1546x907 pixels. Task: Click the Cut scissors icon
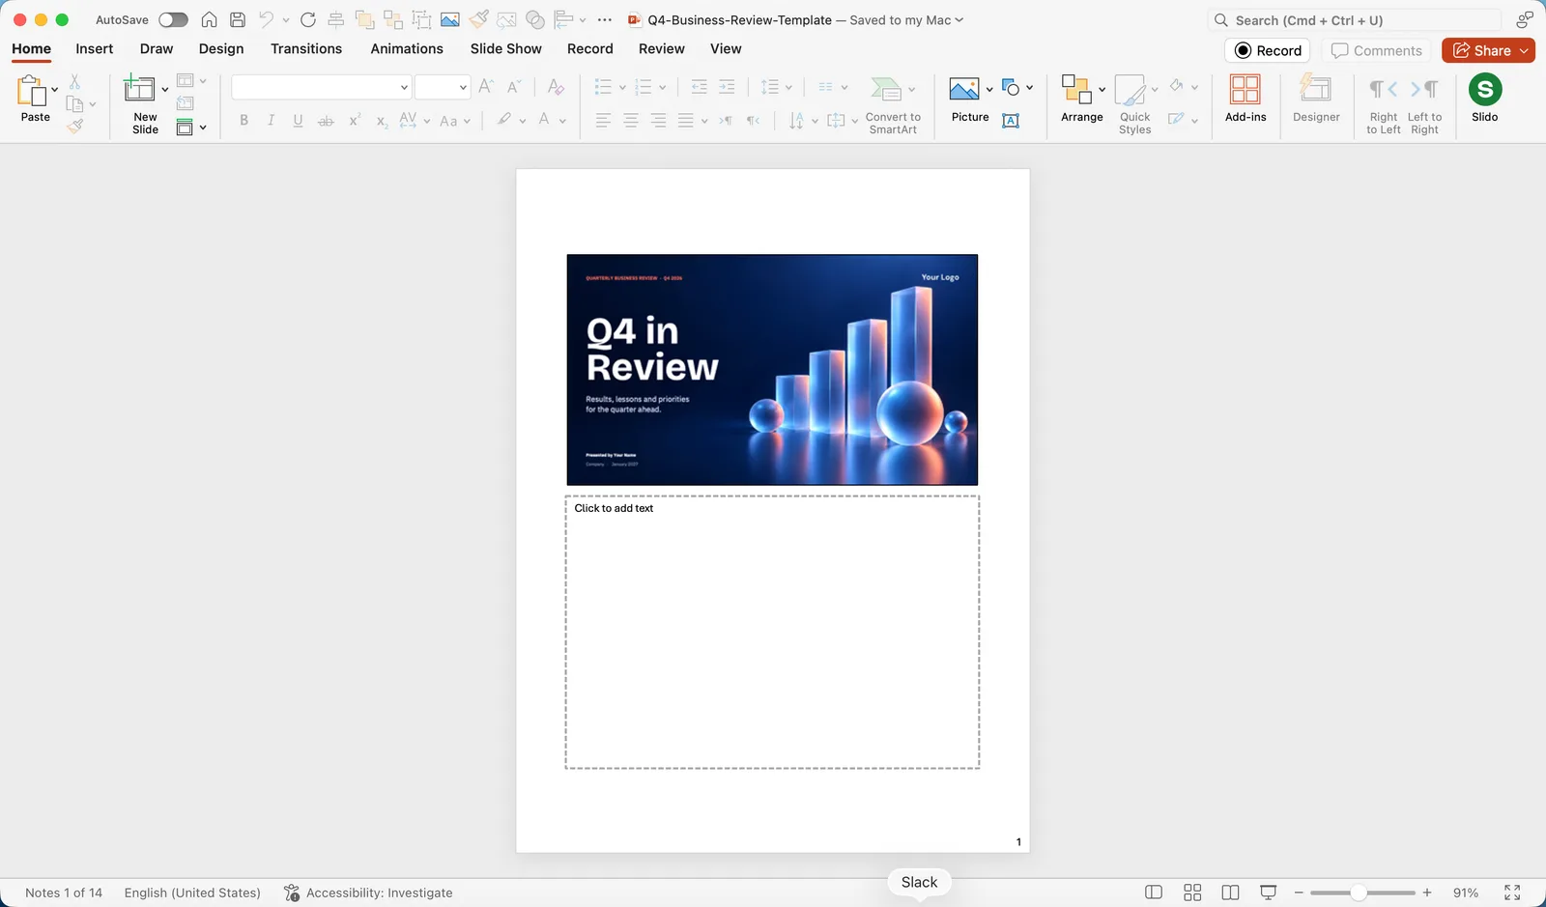pos(75,81)
